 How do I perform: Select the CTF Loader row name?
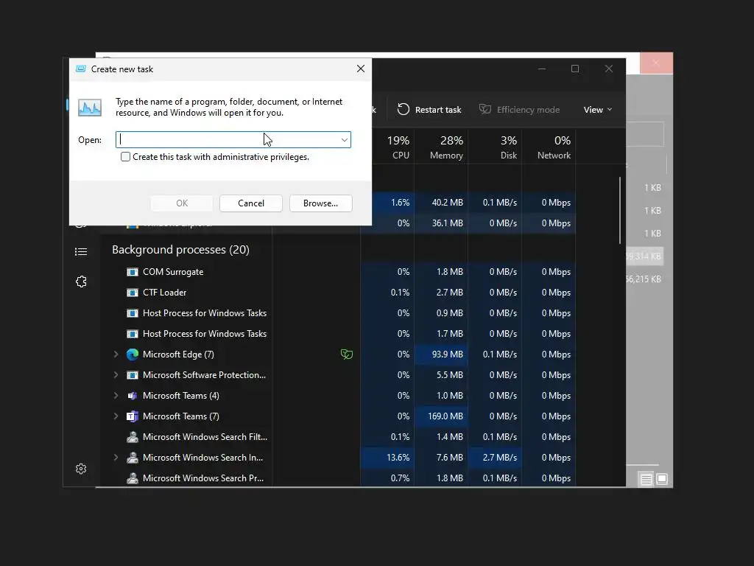(x=164, y=293)
